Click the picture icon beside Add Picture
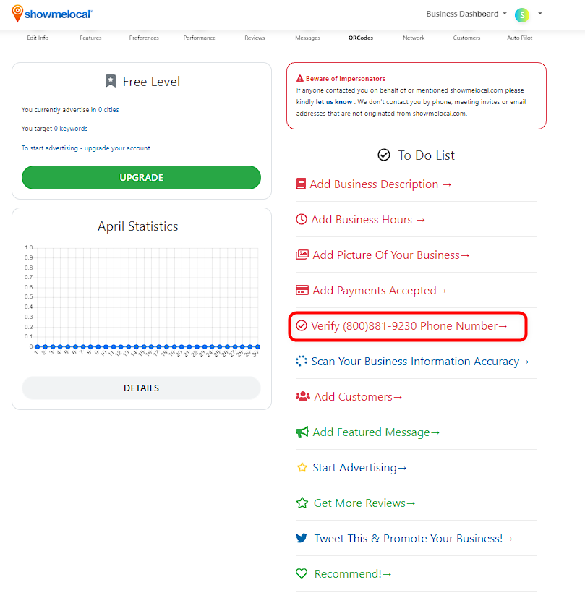Image resolution: width=585 pixels, height=606 pixels. tap(302, 255)
